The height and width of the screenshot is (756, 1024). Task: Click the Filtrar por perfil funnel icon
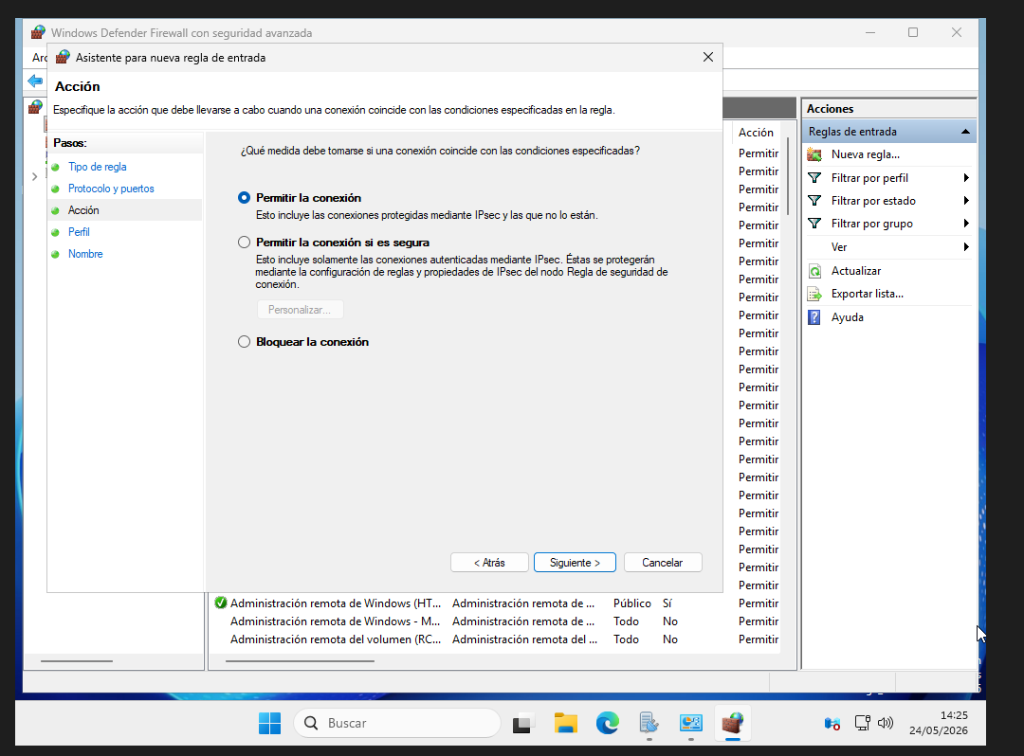click(814, 177)
